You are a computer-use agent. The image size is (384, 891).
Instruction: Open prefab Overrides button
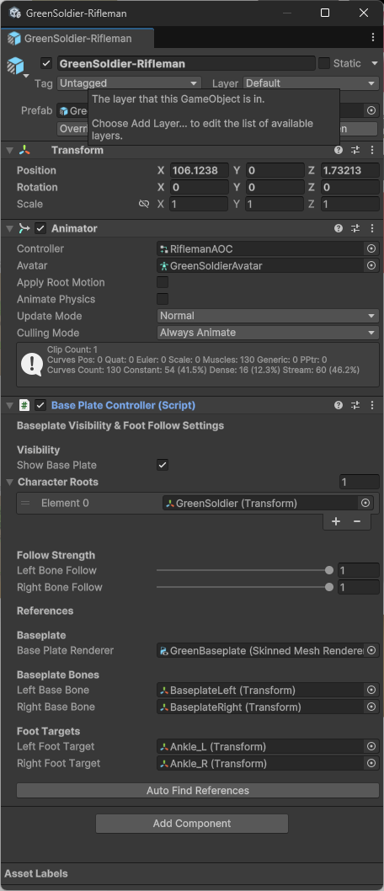72,129
